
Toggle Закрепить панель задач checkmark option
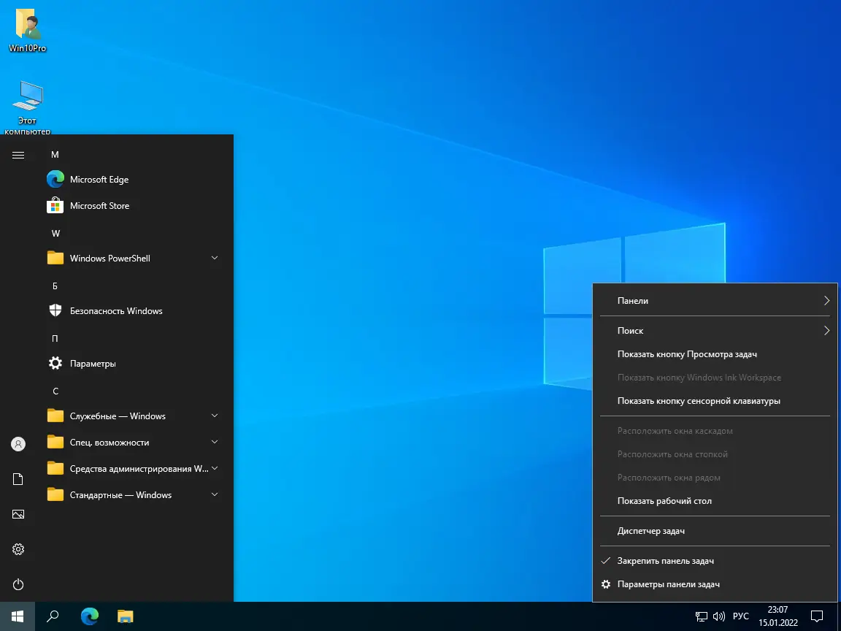pos(665,561)
